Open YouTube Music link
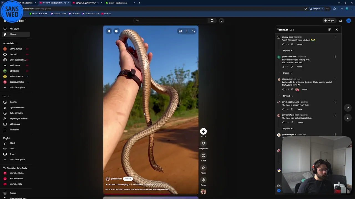The image size is (355, 199). pos(16,179)
